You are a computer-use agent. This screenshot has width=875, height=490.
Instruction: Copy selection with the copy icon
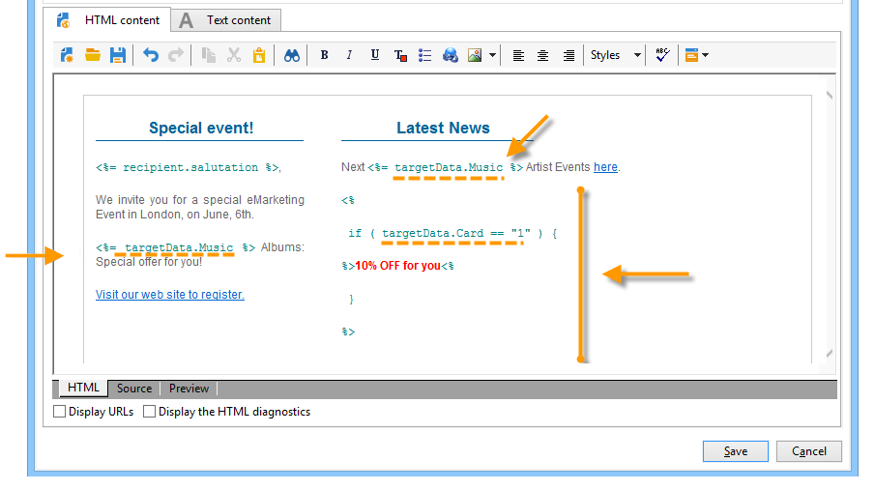tap(209, 55)
